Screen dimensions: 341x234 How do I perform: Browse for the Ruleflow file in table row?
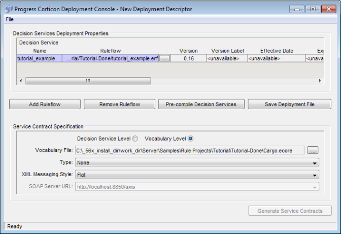164,58
